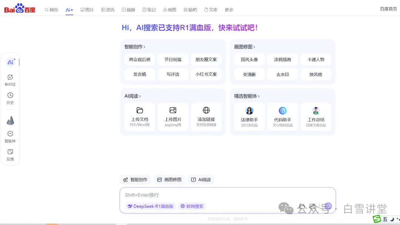
Task: Choose the 写评语 prompt
Action: (x=173, y=74)
